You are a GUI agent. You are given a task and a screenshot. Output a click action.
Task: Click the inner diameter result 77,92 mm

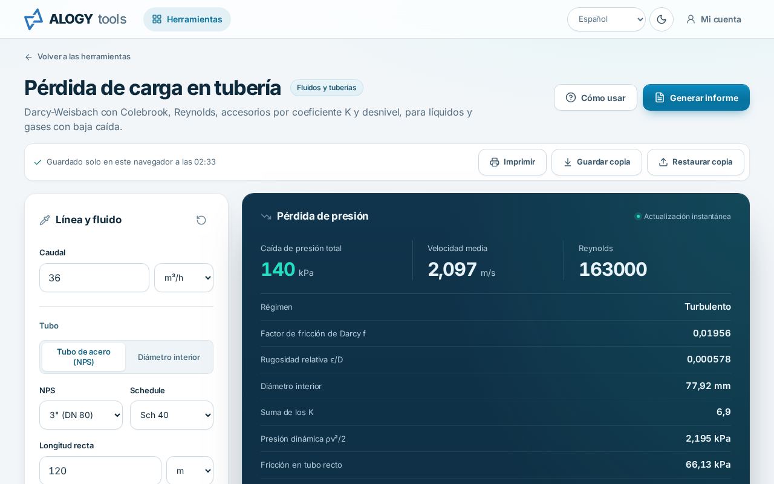click(708, 386)
